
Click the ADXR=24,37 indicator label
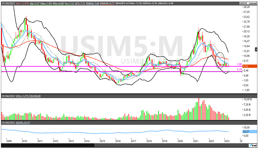[23, 123]
